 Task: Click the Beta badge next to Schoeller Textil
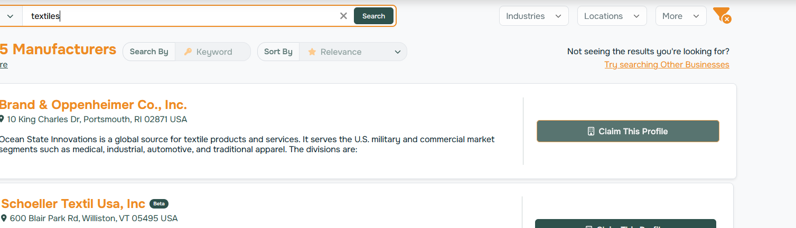(158, 204)
